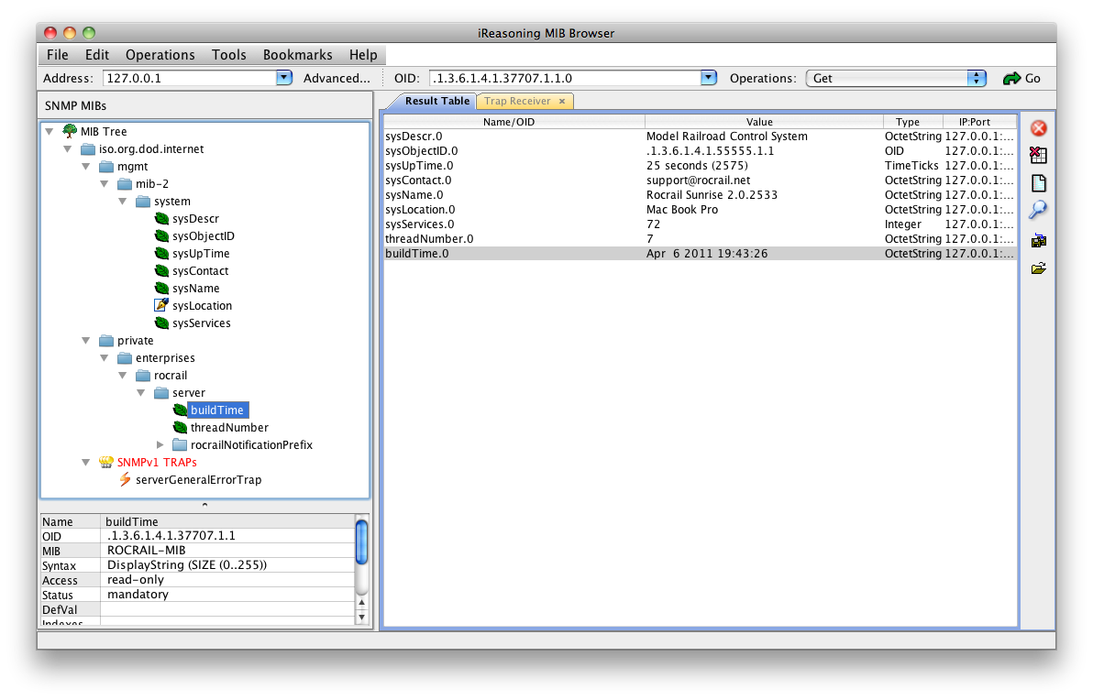Select the threadNumber tree node
The height and width of the screenshot is (700, 1093).
click(229, 427)
